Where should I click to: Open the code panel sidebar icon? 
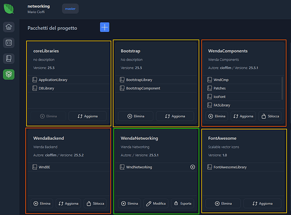point(9,42)
